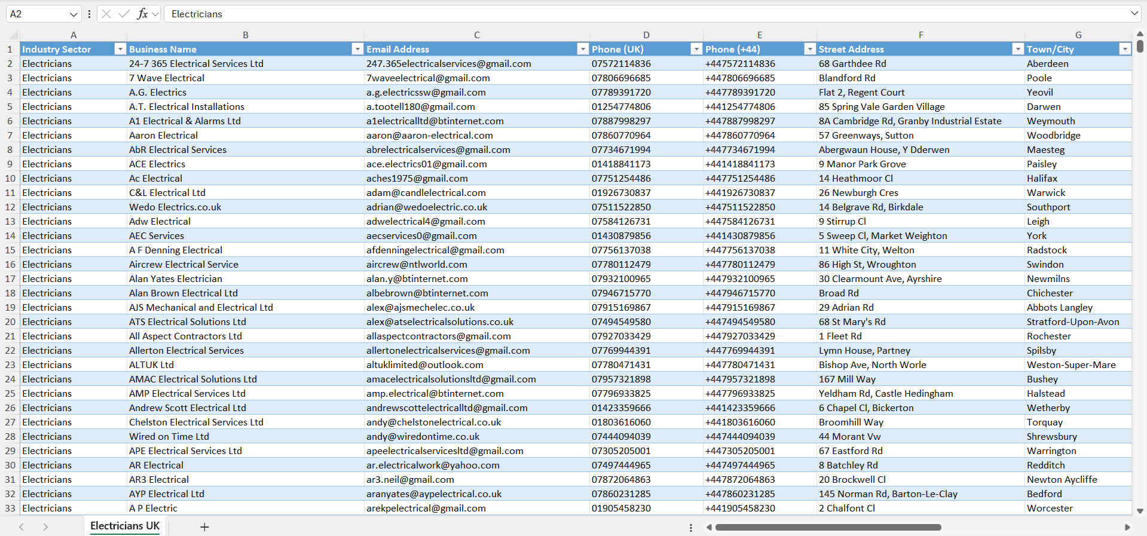Select cell ALTUK Ltd

pyautogui.click(x=246, y=365)
